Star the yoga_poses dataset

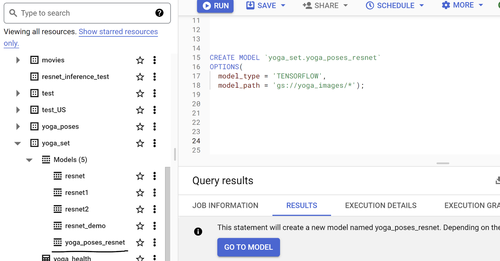(x=140, y=127)
